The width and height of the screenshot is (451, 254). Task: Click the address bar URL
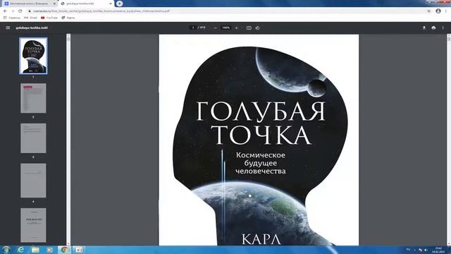pyautogui.click(x=101, y=11)
